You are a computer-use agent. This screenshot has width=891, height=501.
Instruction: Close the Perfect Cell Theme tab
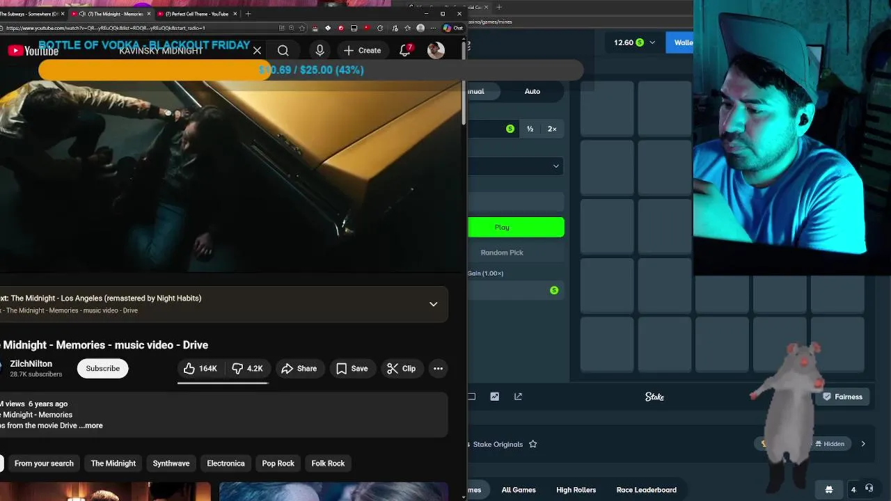click(x=235, y=13)
